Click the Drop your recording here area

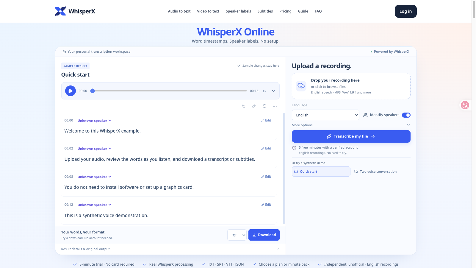[351, 86]
